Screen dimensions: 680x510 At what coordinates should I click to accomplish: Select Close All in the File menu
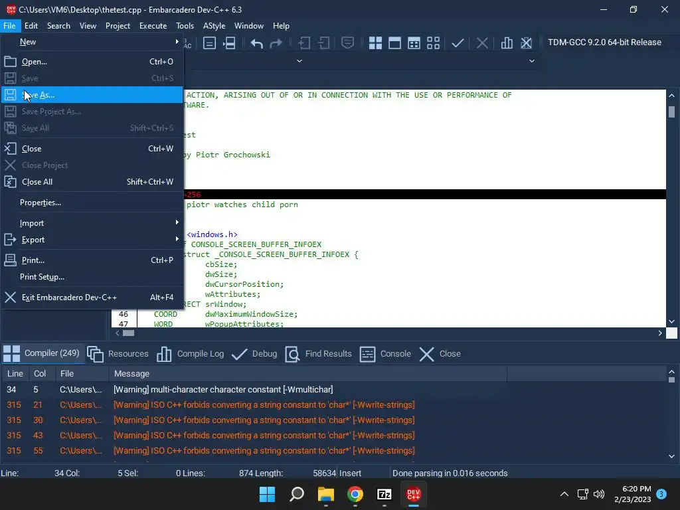click(92, 182)
